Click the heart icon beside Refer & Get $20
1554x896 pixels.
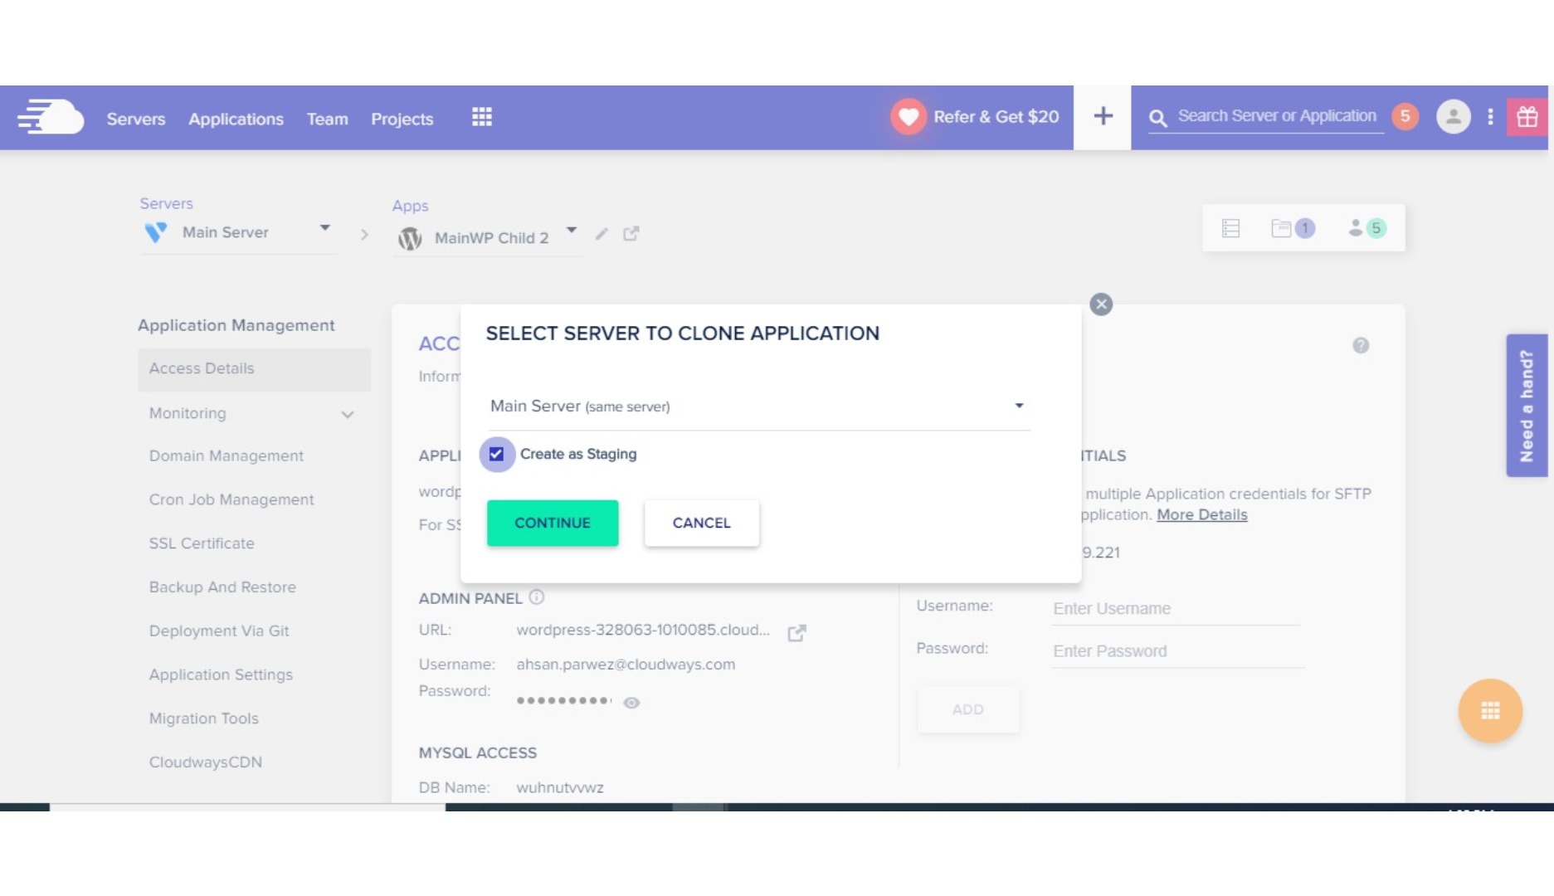point(909,117)
